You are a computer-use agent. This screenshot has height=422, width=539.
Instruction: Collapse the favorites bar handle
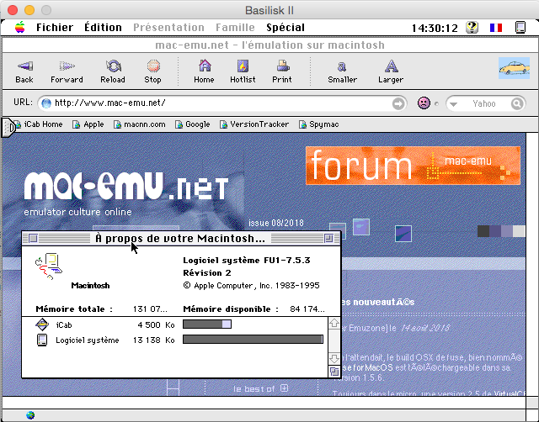(x=8, y=127)
